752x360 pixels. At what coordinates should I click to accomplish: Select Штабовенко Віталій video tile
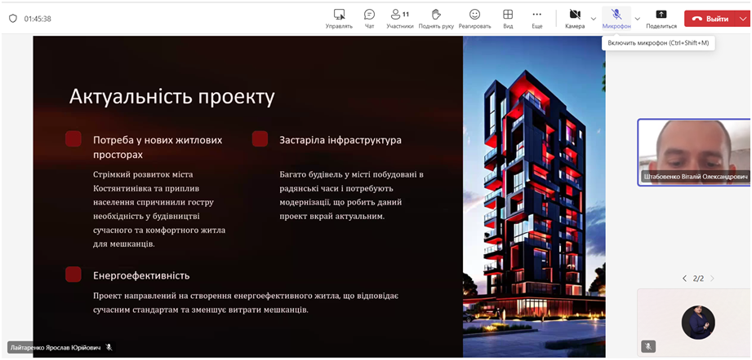pyautogui.click(x=692, y=152)
